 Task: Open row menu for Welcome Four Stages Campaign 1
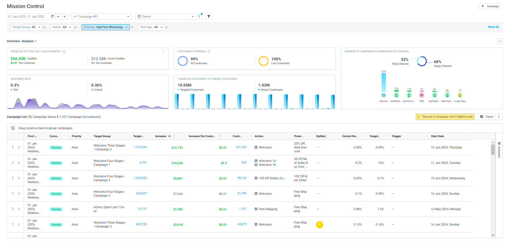click(x=13, y=163)
